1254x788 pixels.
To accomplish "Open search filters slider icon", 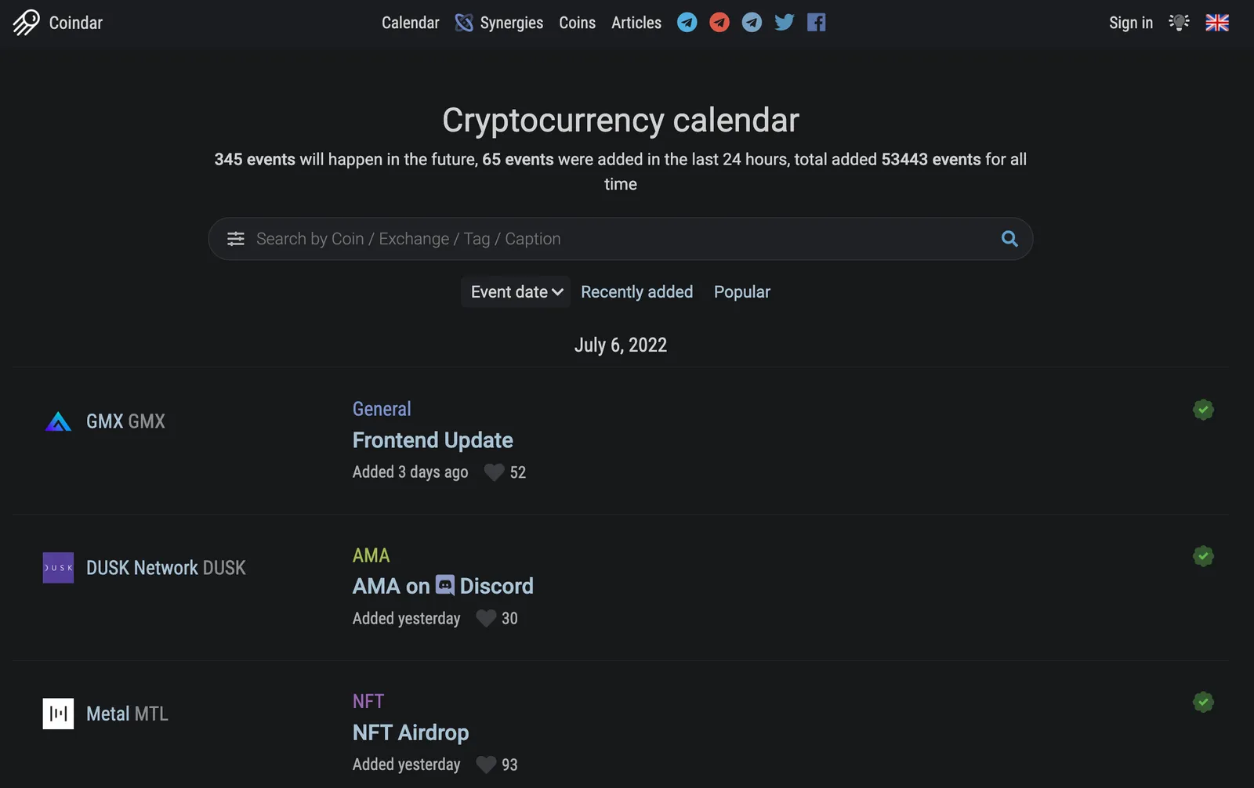I will 236,239.
